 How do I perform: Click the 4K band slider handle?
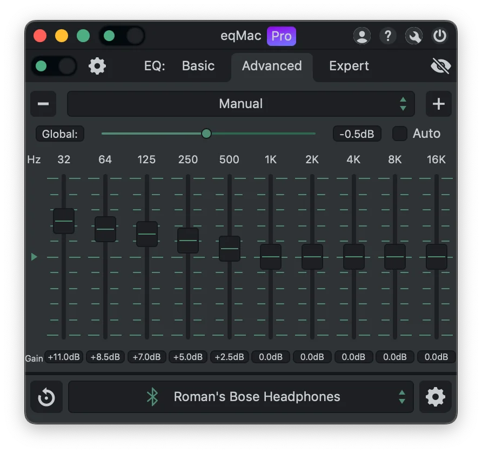point(354,256)
